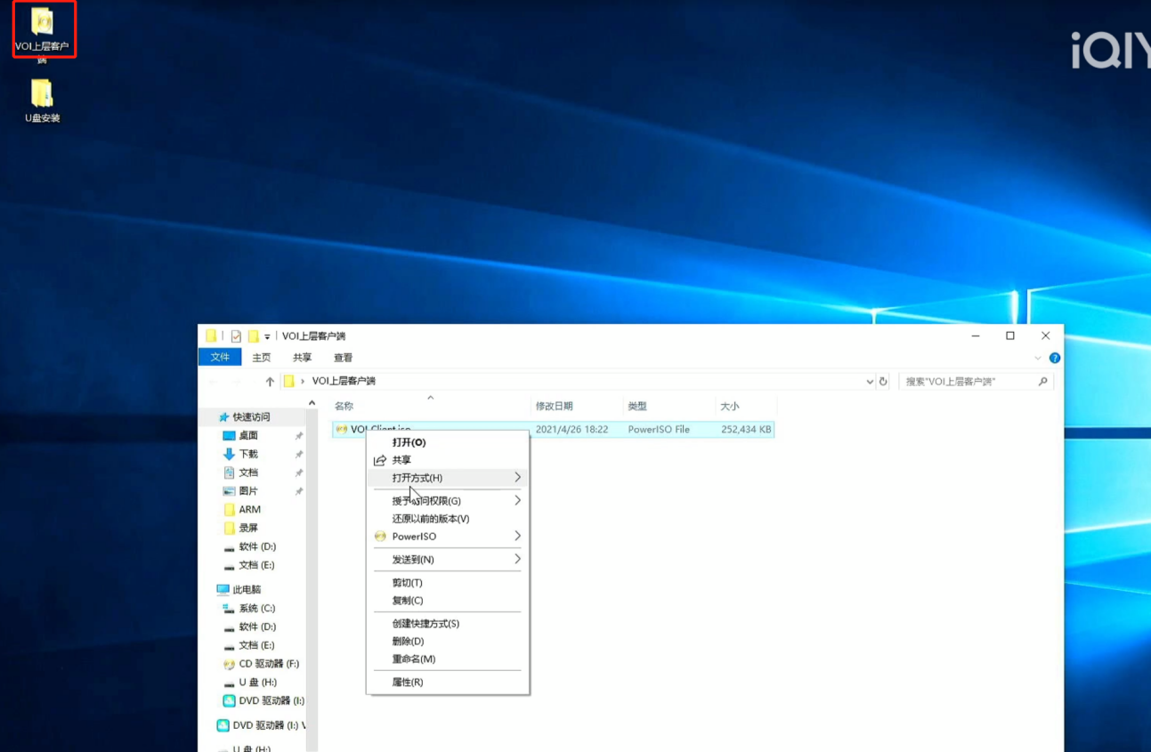Switch to the 查看 ribbon tab
The height and width of the screenshot is (752, 1151).
[x=343, y=358]
